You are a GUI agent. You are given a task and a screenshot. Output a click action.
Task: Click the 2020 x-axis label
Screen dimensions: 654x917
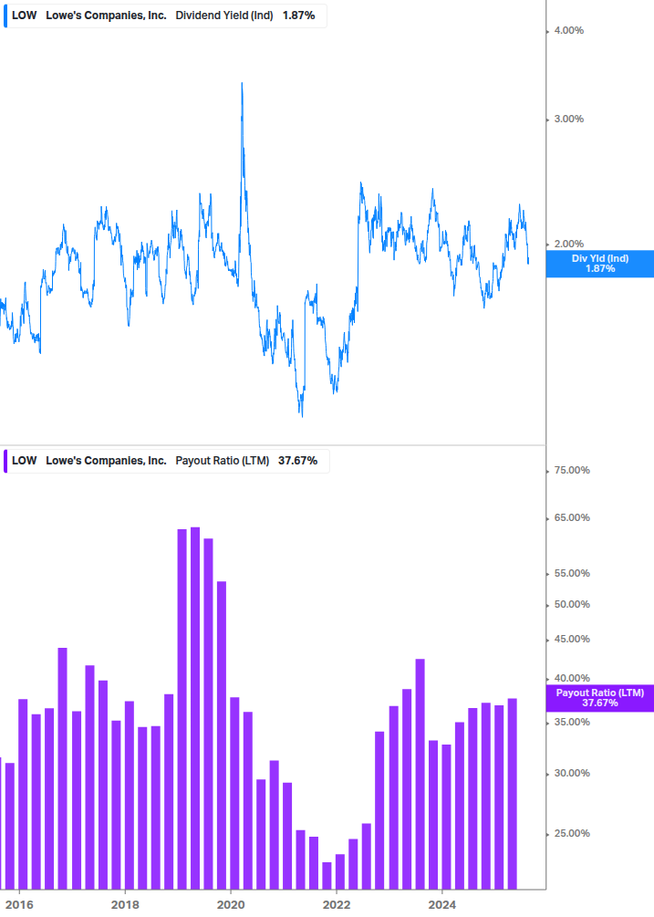coord(231,905)
